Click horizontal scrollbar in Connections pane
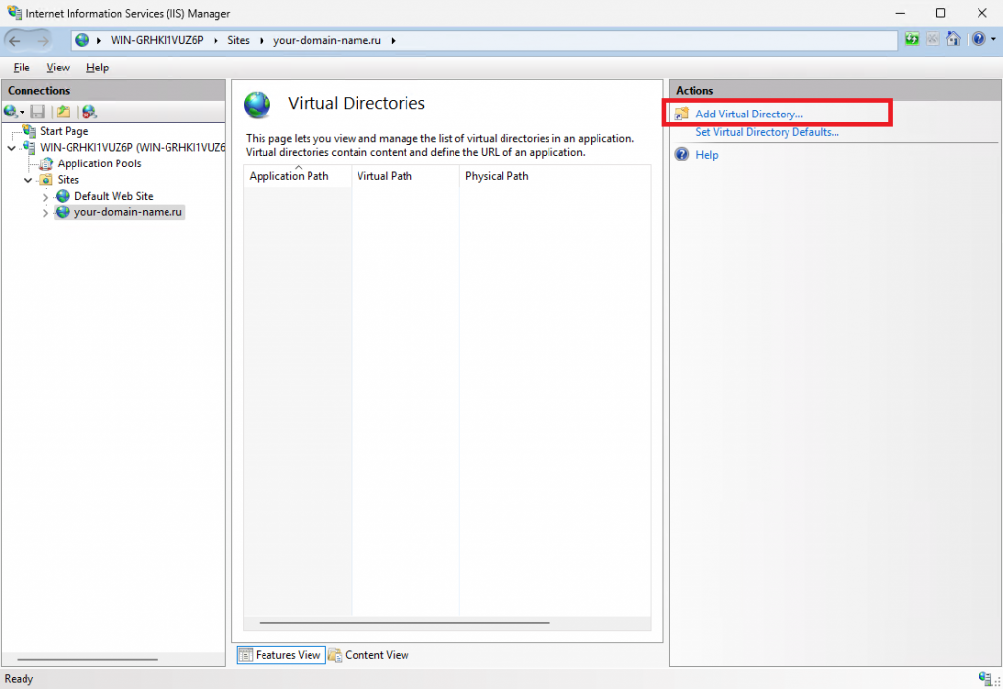Image resolution: width=1003 pixels, height=689 pixels. pos(87,659)
